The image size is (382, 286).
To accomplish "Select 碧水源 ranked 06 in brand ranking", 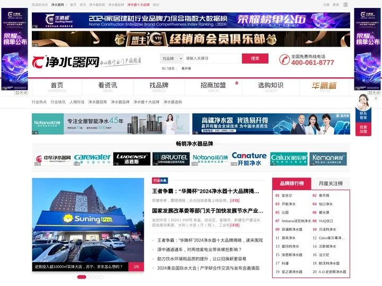I will click(x=324, y=212).
